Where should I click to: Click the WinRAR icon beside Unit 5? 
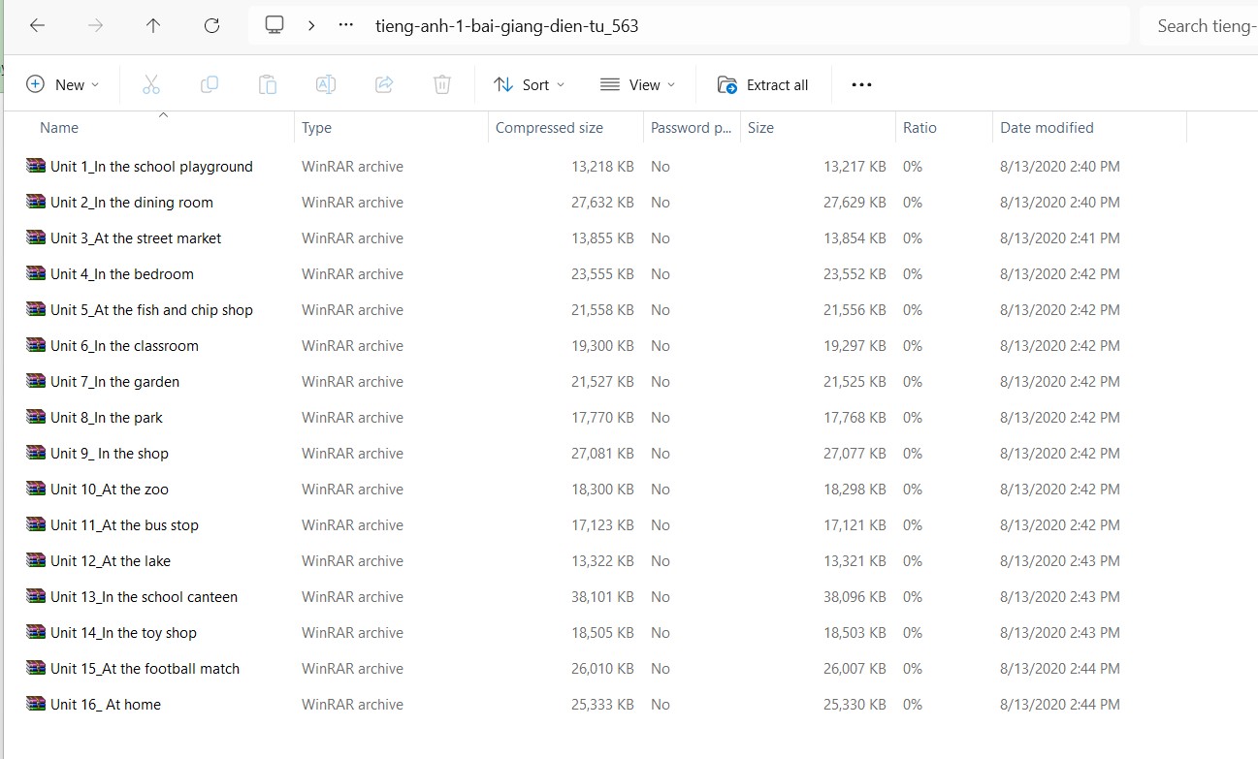pos(35,309)
